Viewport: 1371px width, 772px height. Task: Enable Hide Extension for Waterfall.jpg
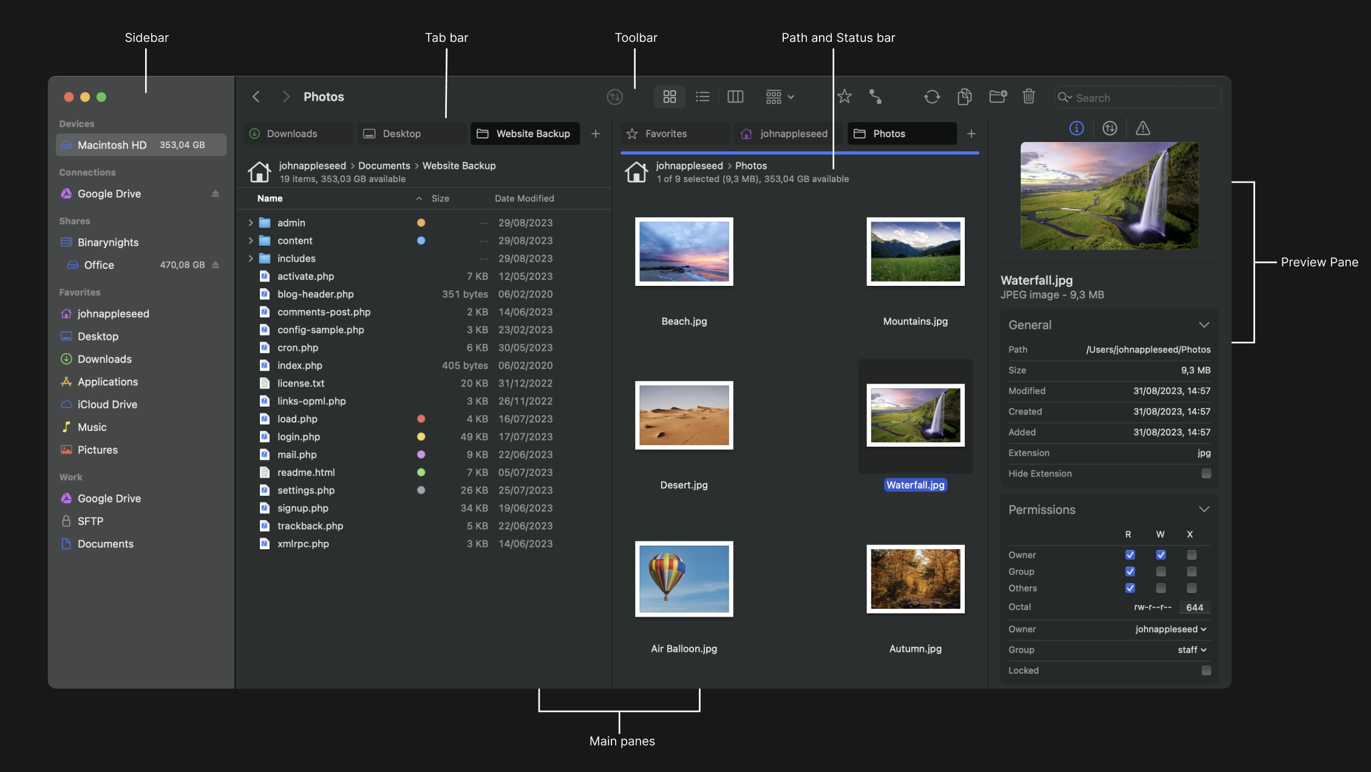1206,473
